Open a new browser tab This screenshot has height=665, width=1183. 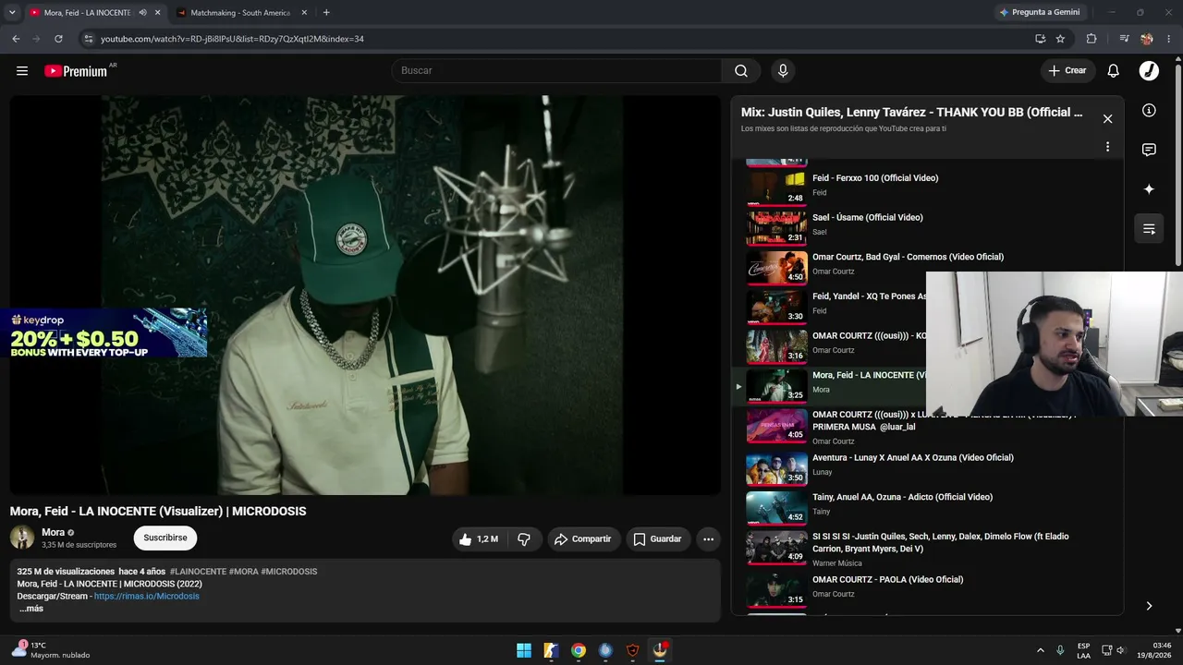326,13
